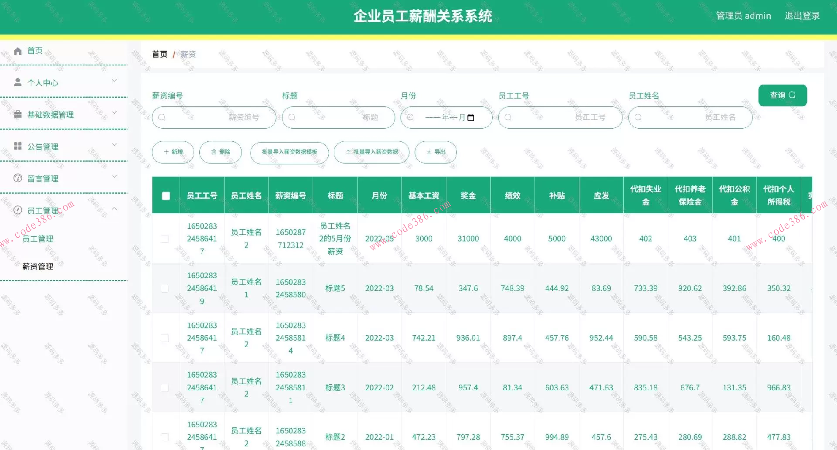This screenshot has height=450, width=837.
Task: Click the 批量导入薪资数据模板 button
Action: click(289, 153)
